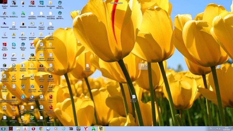Open the blue globe browser taskbar icon
Screen dimensions: 233x131
63,128
